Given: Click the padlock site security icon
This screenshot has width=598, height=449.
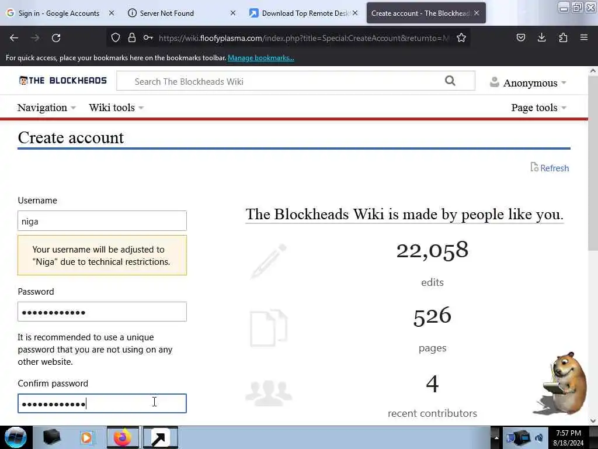Looking at the screenshot, I should point(132,37).
